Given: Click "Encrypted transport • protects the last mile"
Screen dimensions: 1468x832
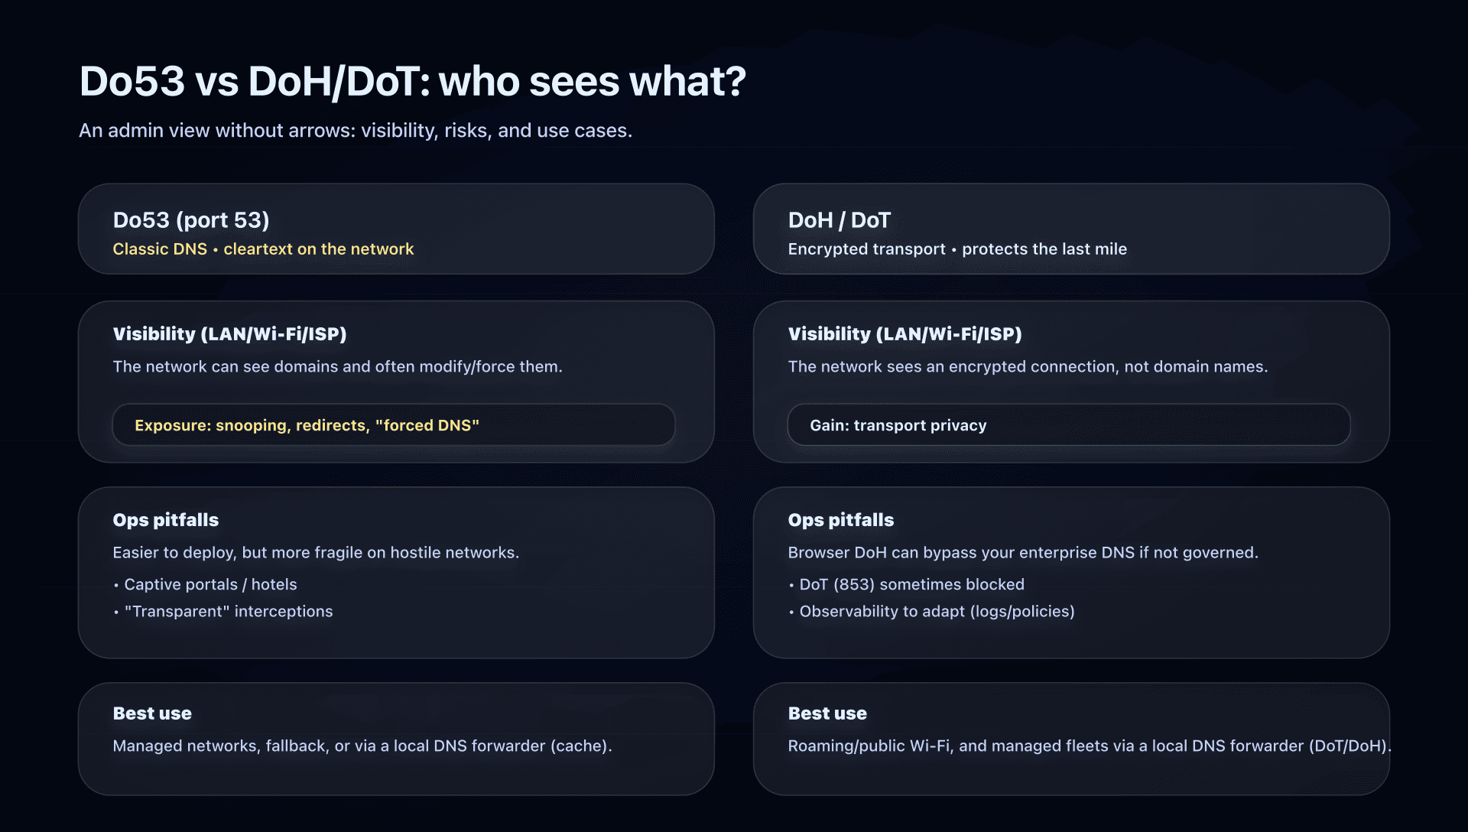Looking at the screenshot, I should pyautogui.click(x=957, y=249).
